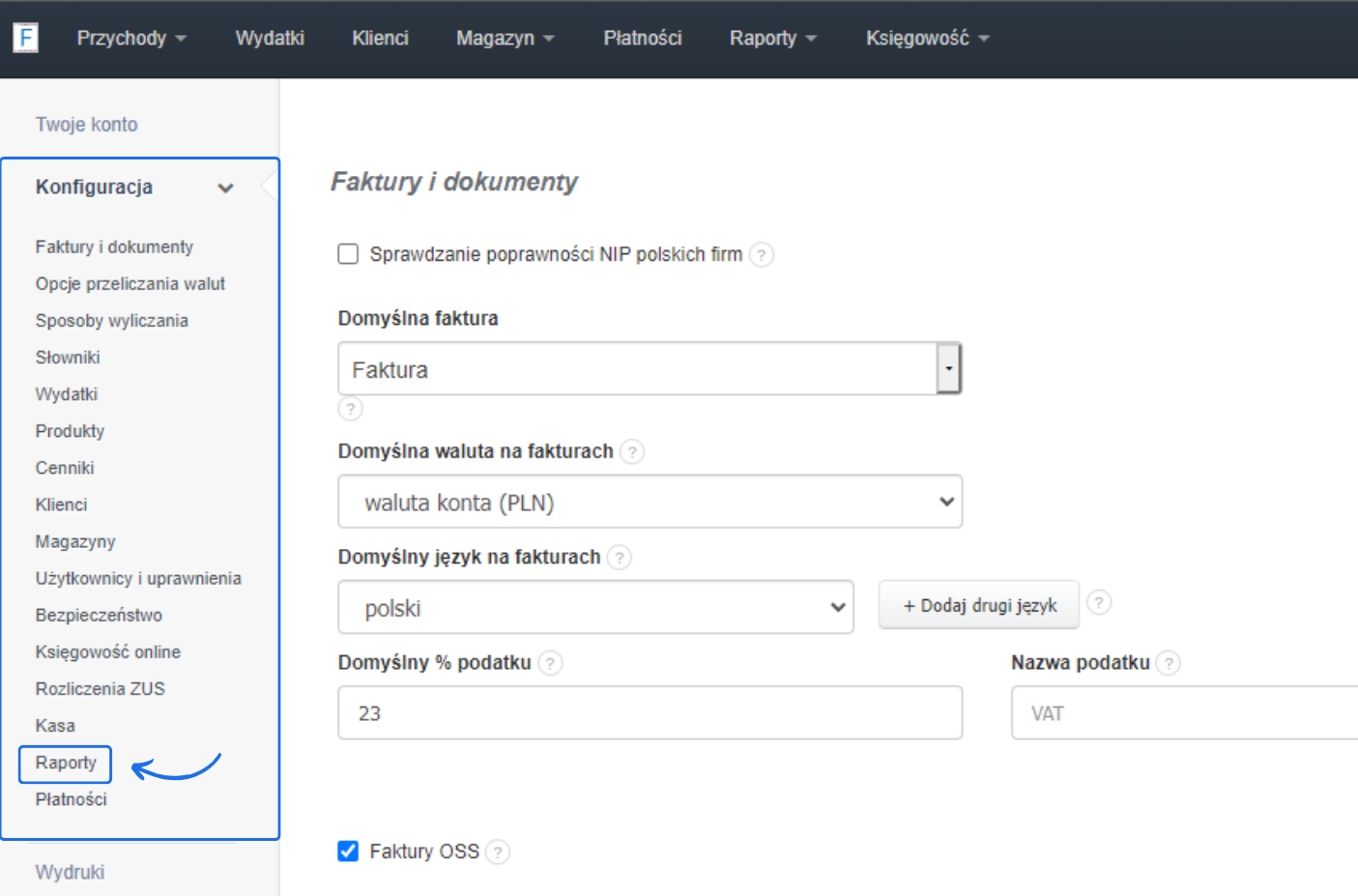Open the waluta konta (PLN) dropdown
1358x896 pixels.
[650, 502]
